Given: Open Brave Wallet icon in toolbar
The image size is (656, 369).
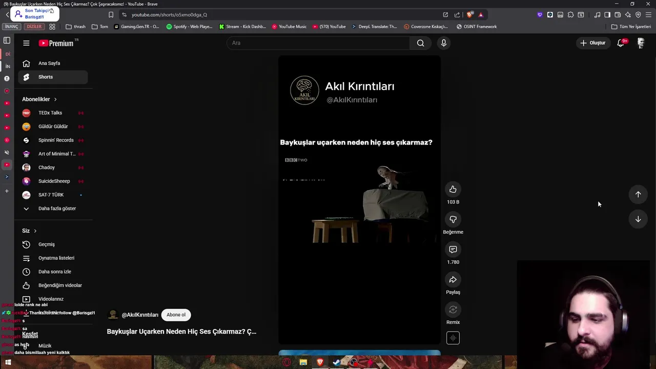Looking at the screenshot, I should (x=618, y=15).
